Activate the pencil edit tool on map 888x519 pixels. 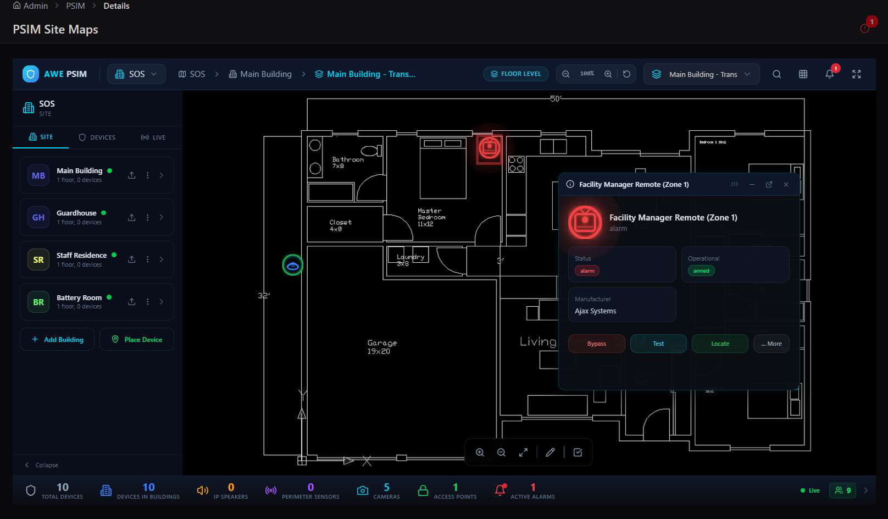550,452
